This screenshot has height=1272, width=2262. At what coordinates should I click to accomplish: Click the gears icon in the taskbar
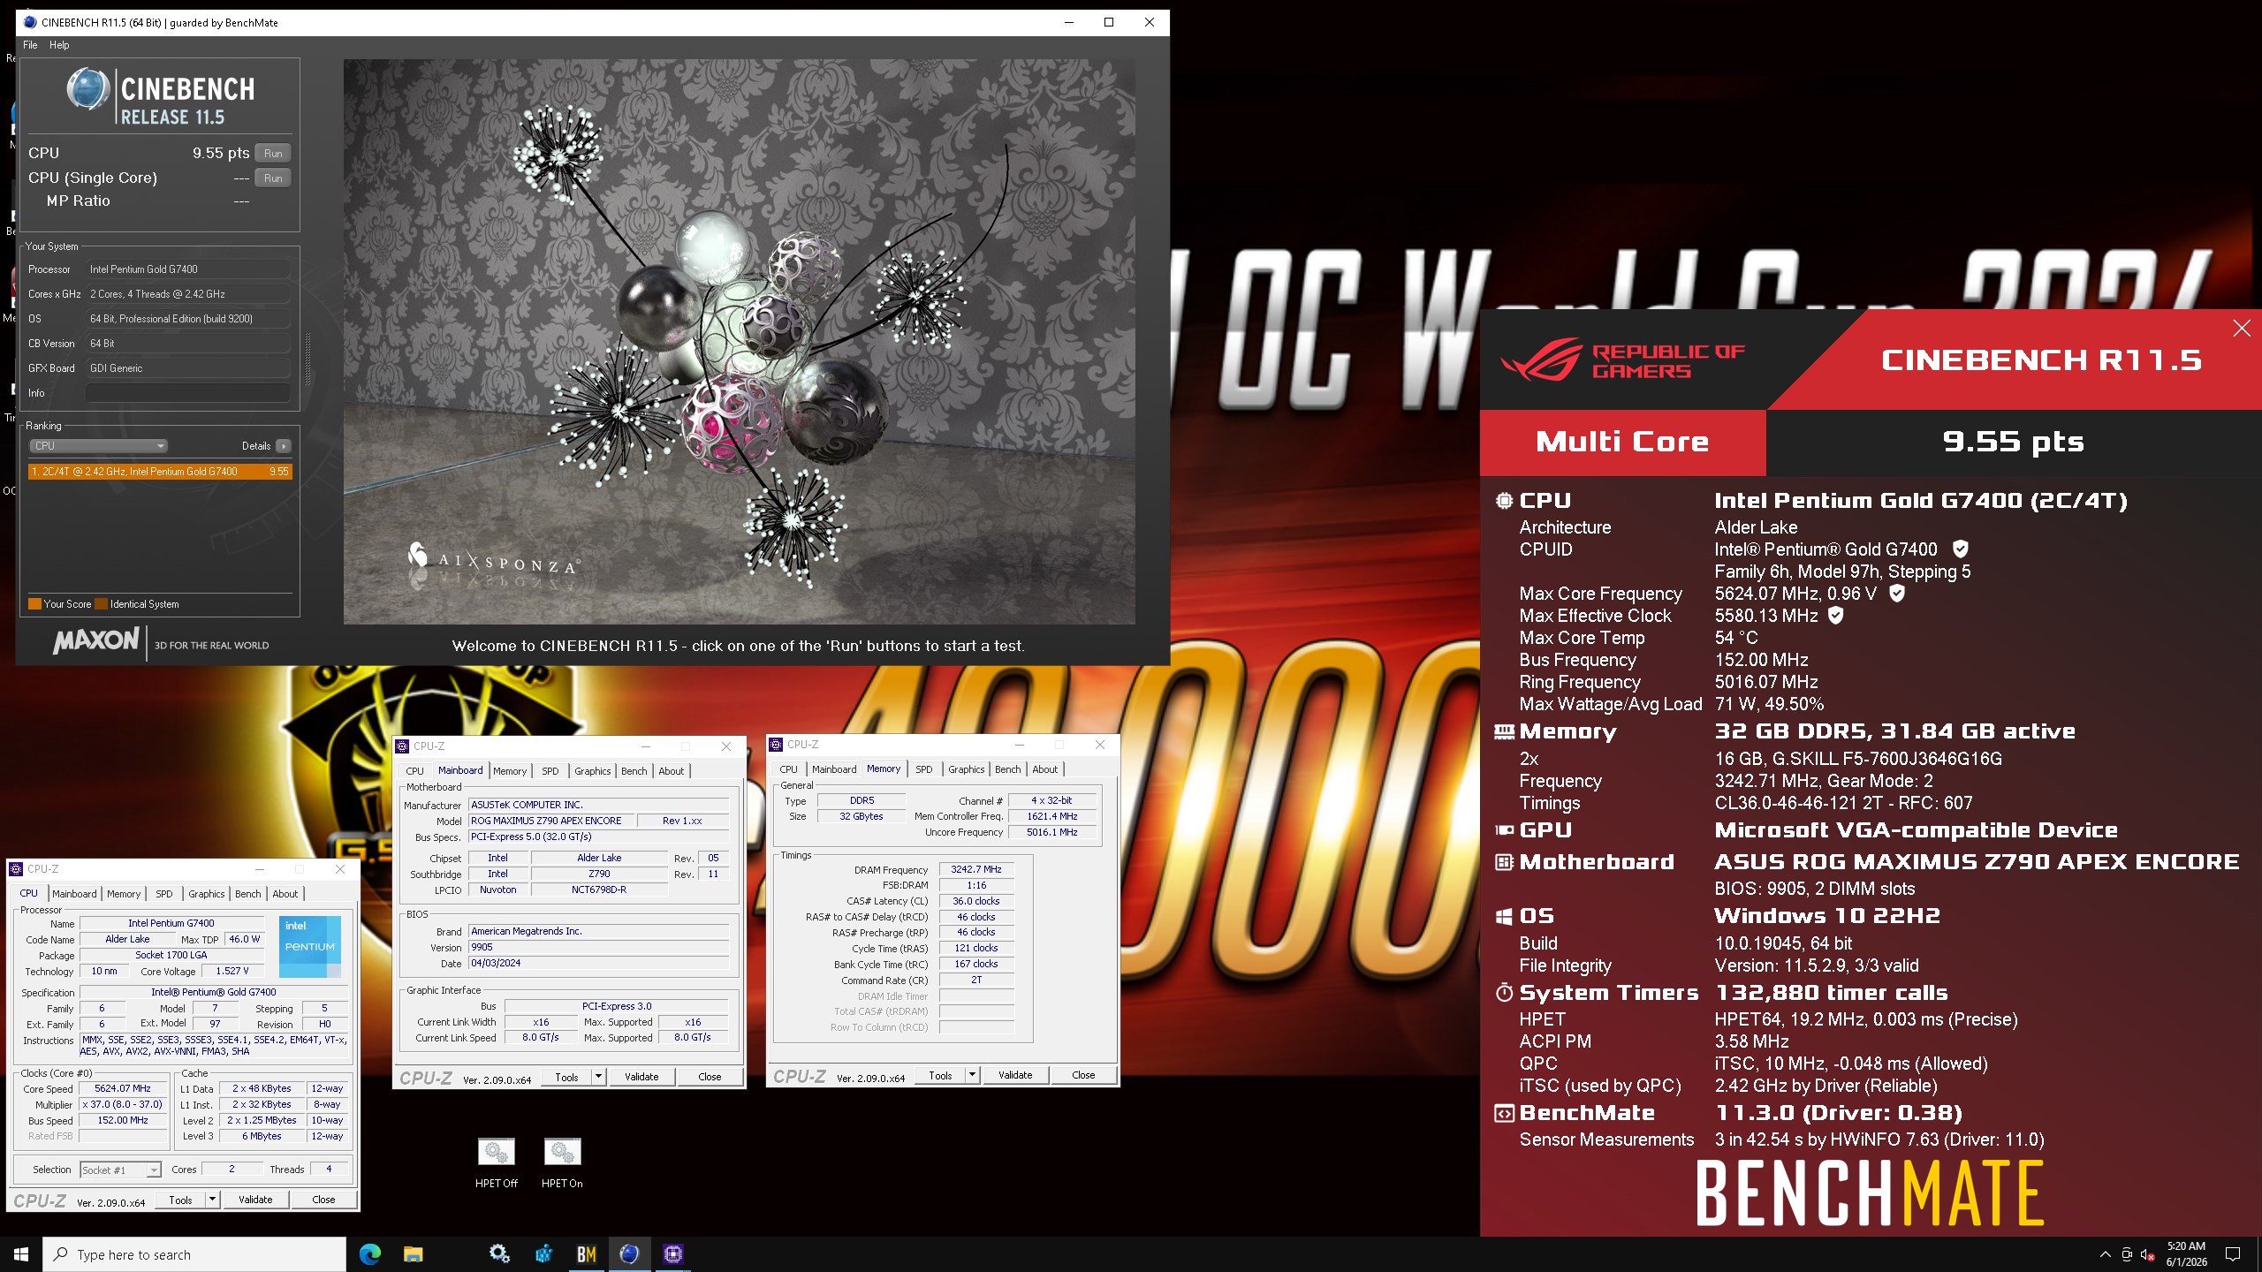pyautogui.click(x=499, y=1254)
